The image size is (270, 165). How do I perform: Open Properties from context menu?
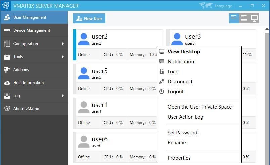[199, 158]
